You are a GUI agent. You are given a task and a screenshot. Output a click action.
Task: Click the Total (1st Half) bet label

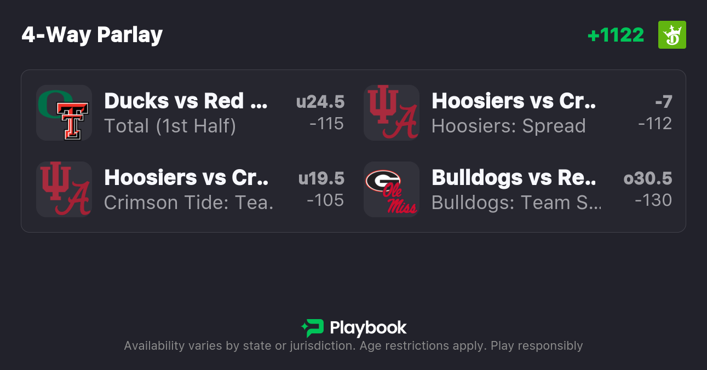pos(170,126)
